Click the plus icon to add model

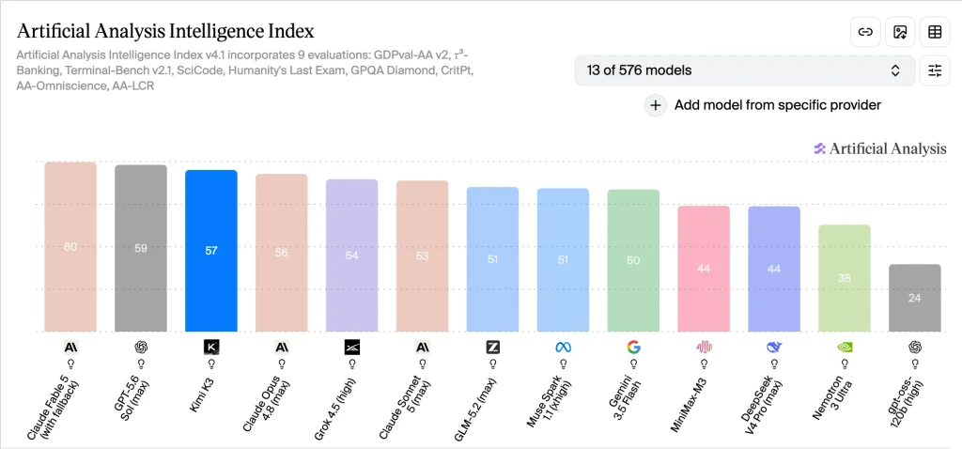click(655, 105)
